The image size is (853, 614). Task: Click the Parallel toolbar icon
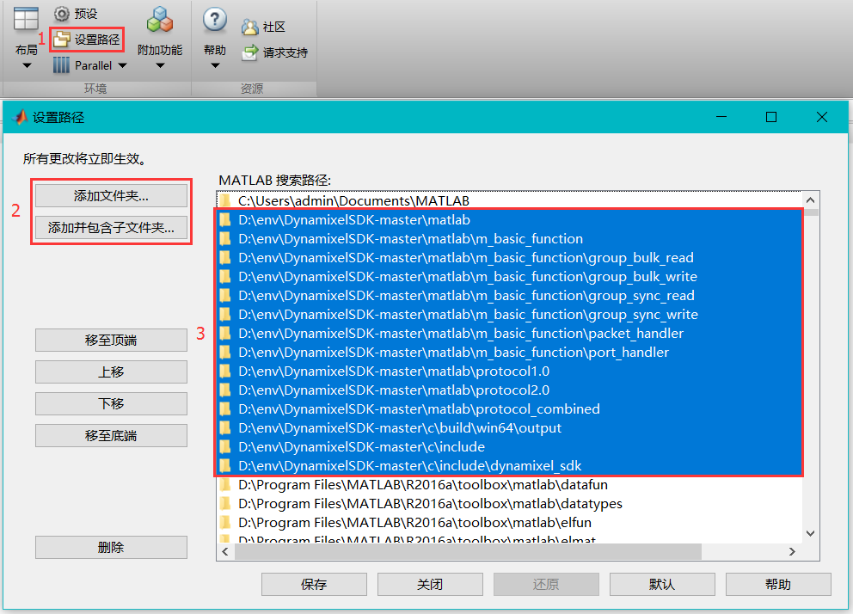61,65
